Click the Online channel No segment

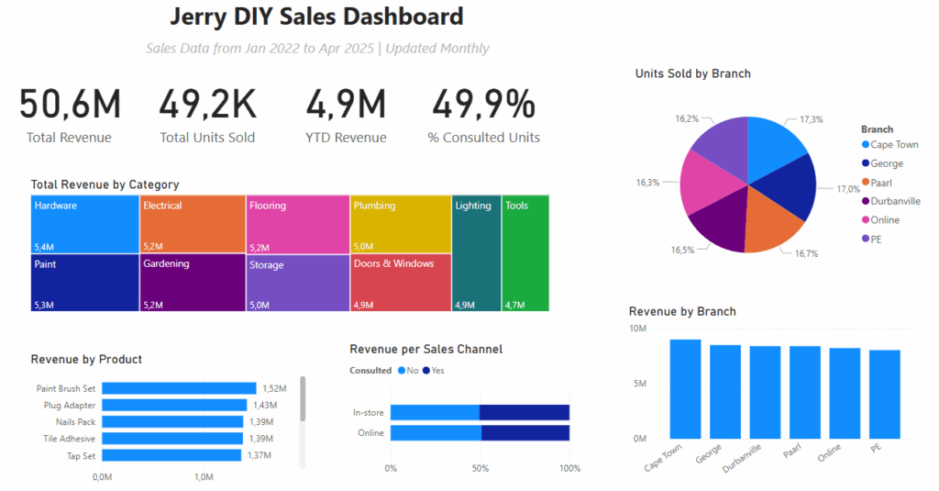(x=436, y=433)
